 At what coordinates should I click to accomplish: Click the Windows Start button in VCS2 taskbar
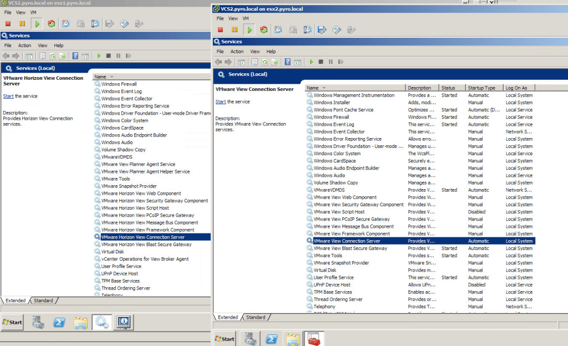(x=225, y=339)
